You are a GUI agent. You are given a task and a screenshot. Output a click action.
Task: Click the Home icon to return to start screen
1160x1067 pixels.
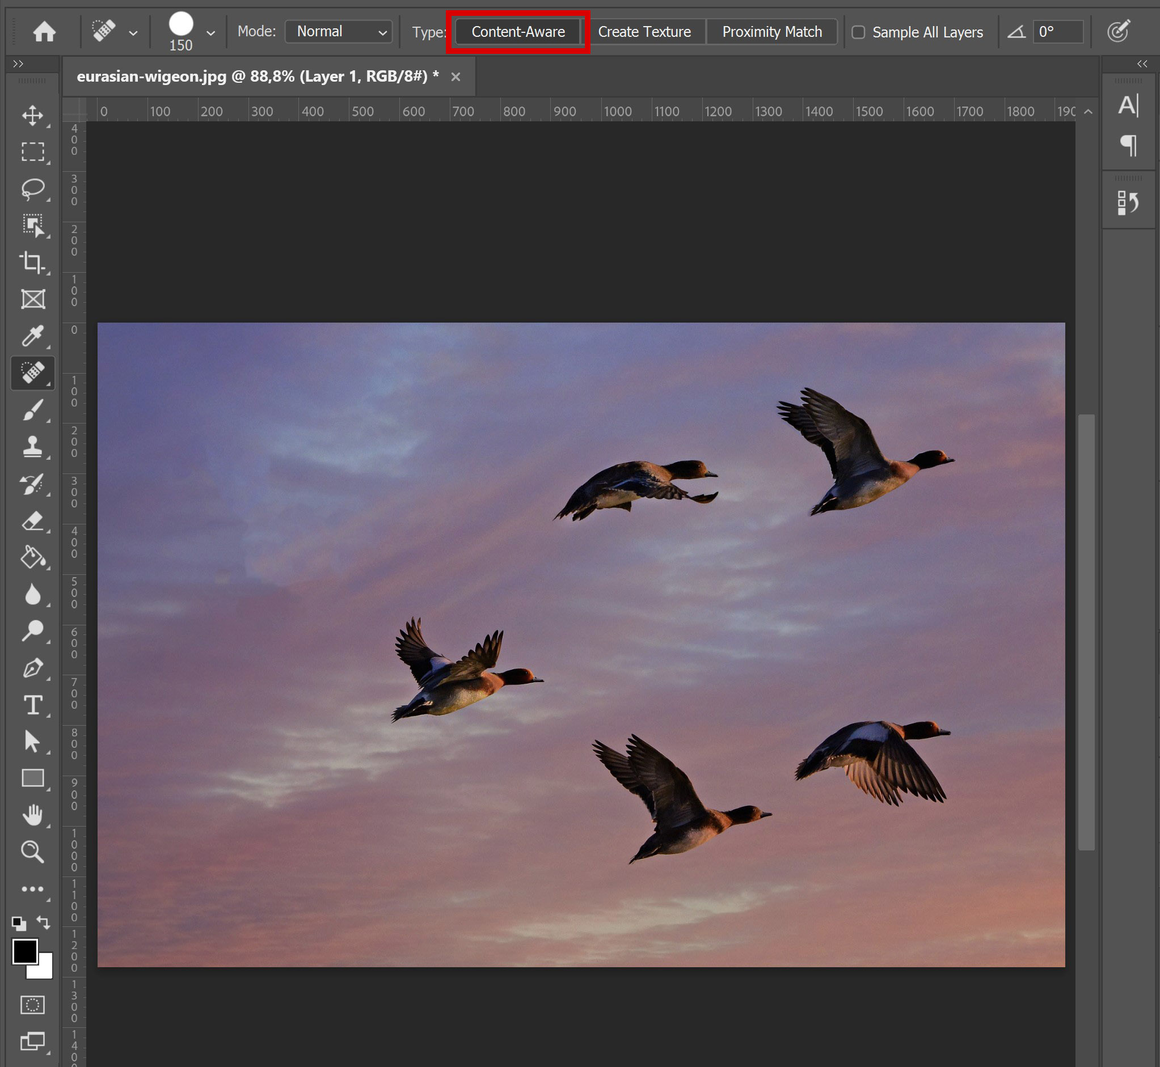coord(44,32)
